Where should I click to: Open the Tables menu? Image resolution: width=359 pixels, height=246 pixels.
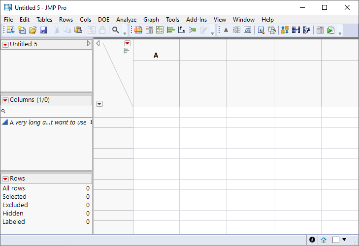coord(44,20)
